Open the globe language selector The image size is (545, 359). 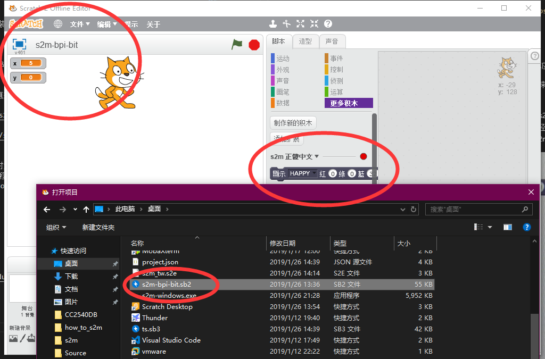[58, 24]
